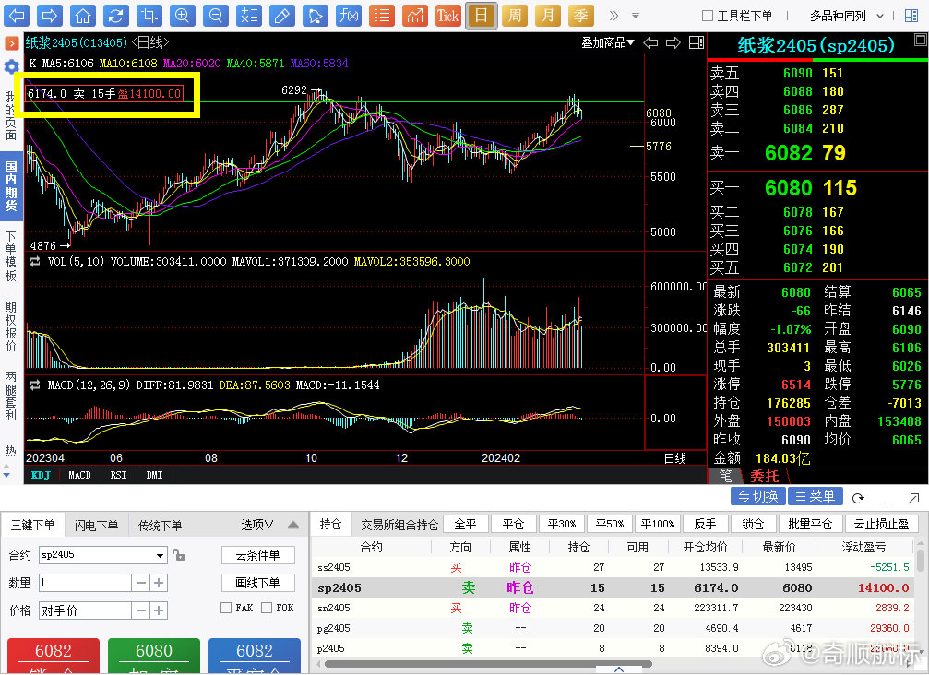The width and height of the screenshot is (929, 675).
Task: Toggle the multi-panel layout icon at top right
Action: coord(911,16)
